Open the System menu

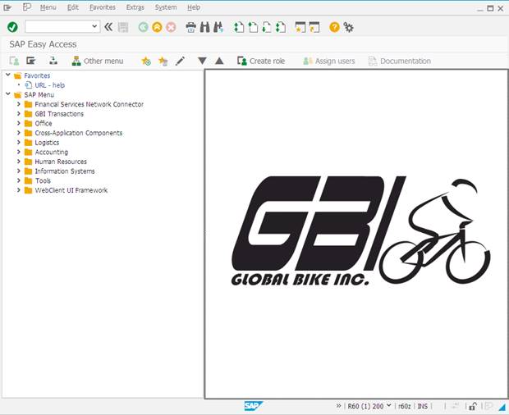(166, 7)
